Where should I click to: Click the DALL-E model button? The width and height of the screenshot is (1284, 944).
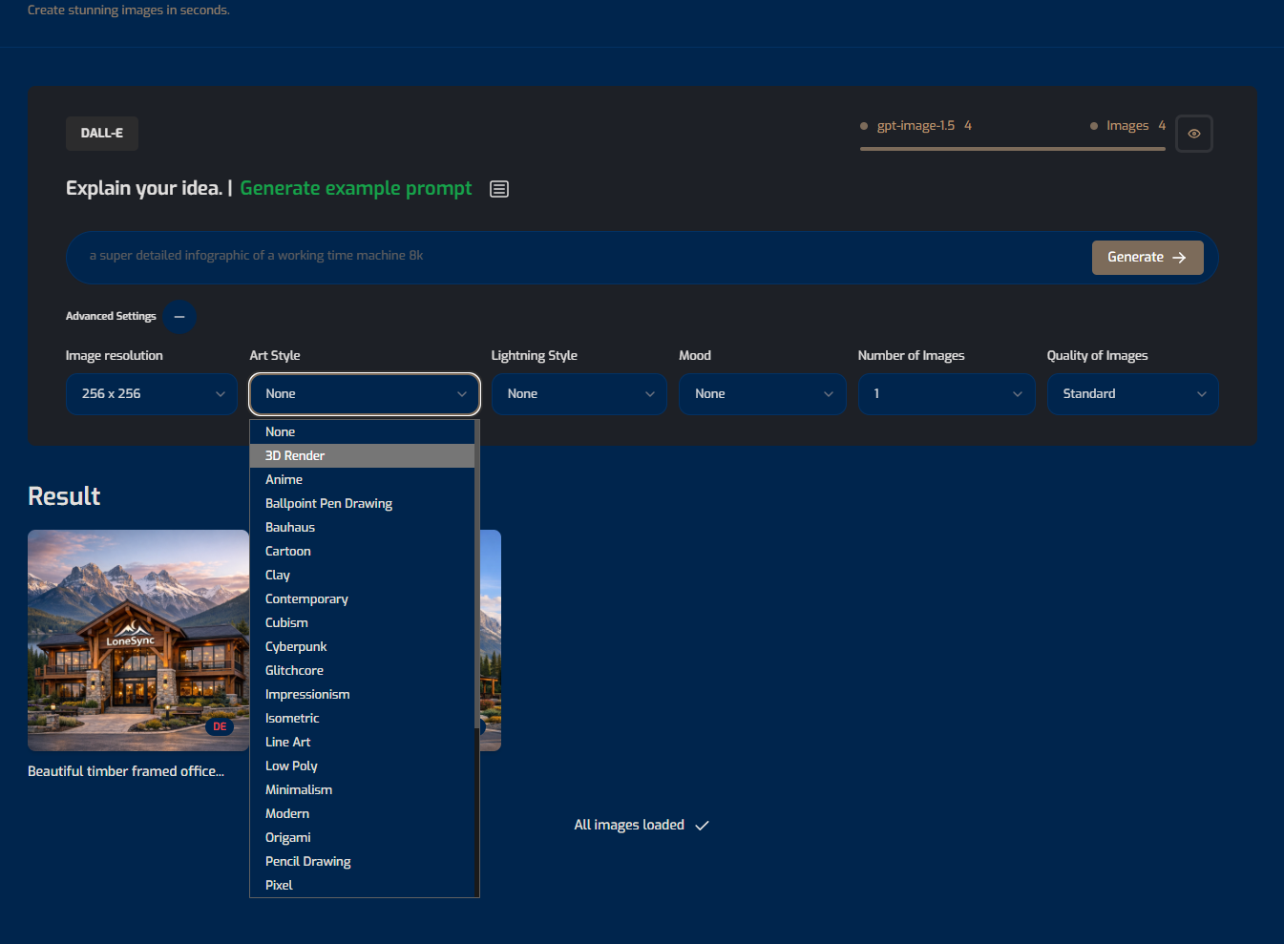coord(102,134)
